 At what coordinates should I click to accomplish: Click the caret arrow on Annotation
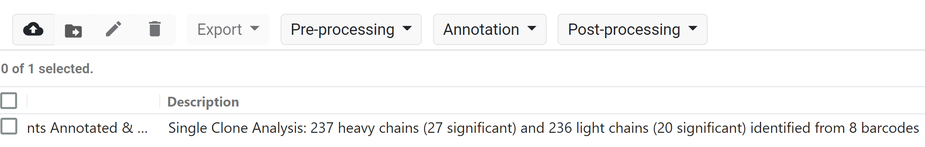532,28
